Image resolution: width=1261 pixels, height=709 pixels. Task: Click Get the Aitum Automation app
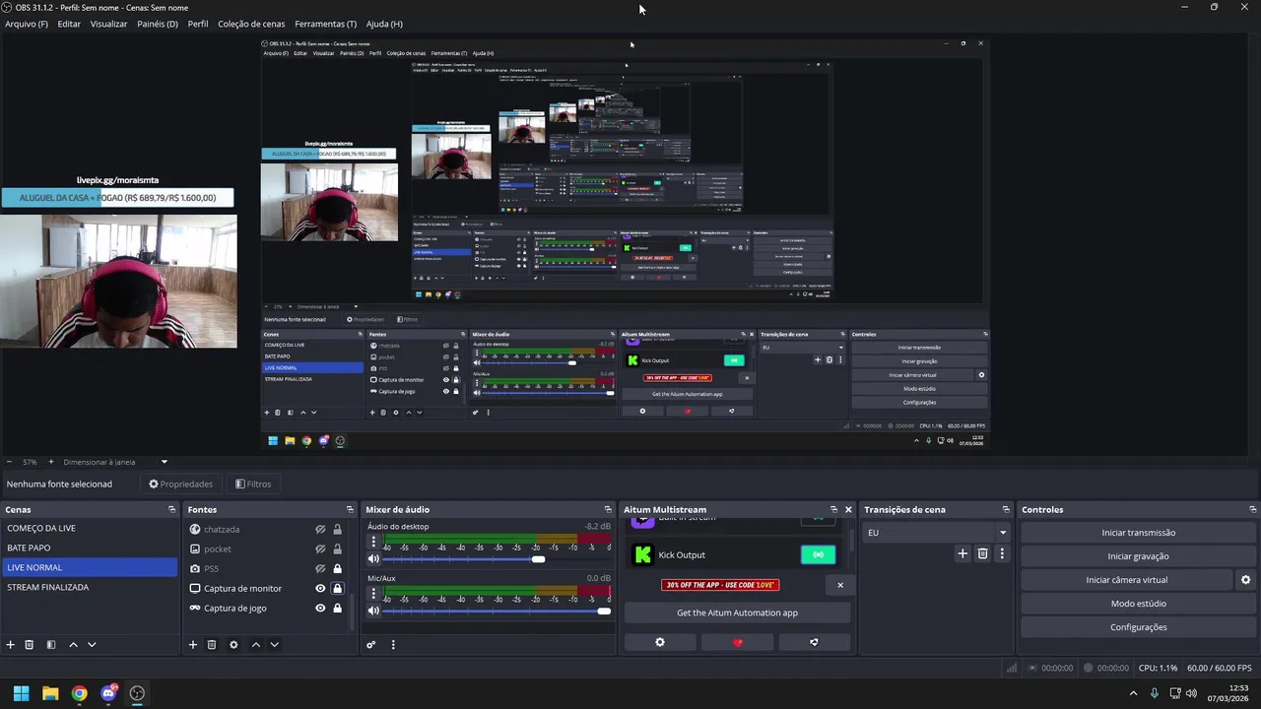coord(737,612)
